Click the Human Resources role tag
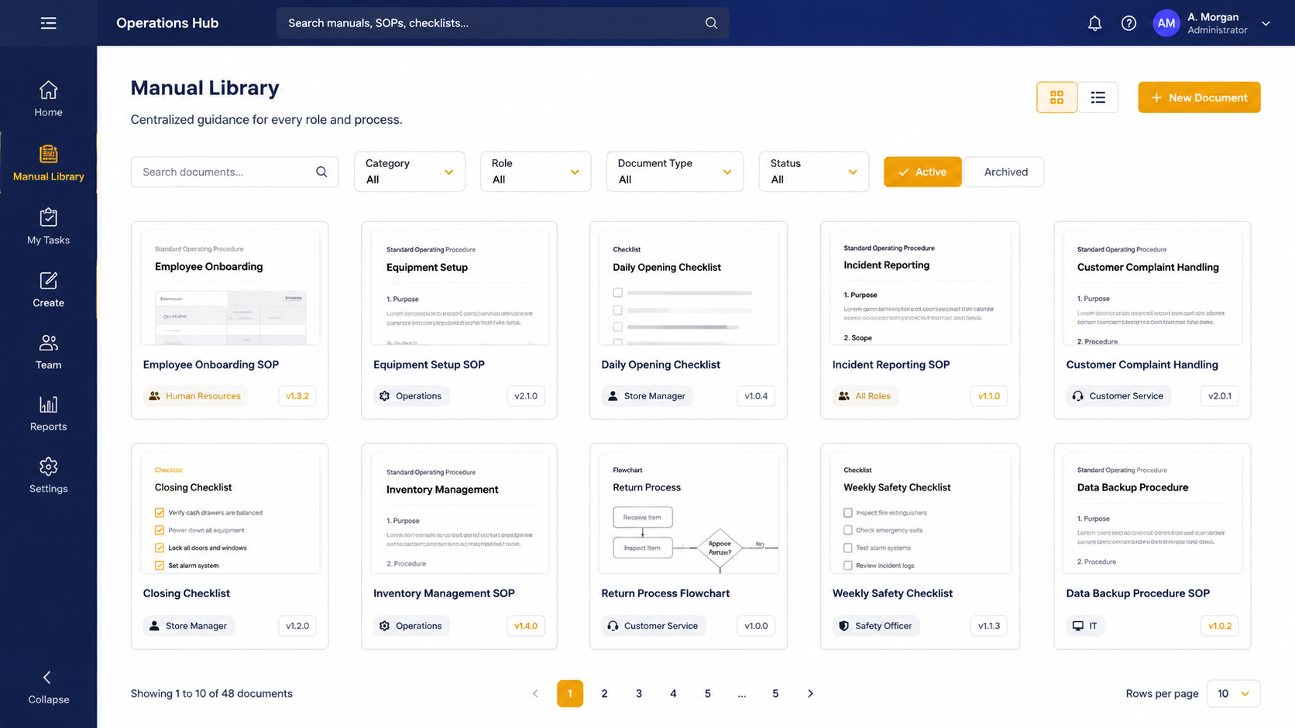Viewport: 1295px width, 728px height. click(x=195, y=396)
